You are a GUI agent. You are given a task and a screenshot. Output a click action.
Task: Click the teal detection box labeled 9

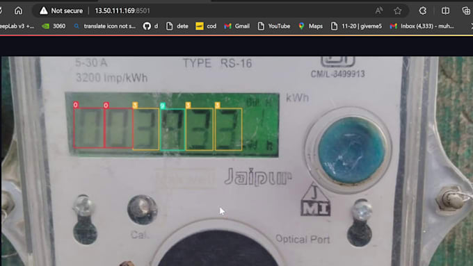[x=173, y=129]
